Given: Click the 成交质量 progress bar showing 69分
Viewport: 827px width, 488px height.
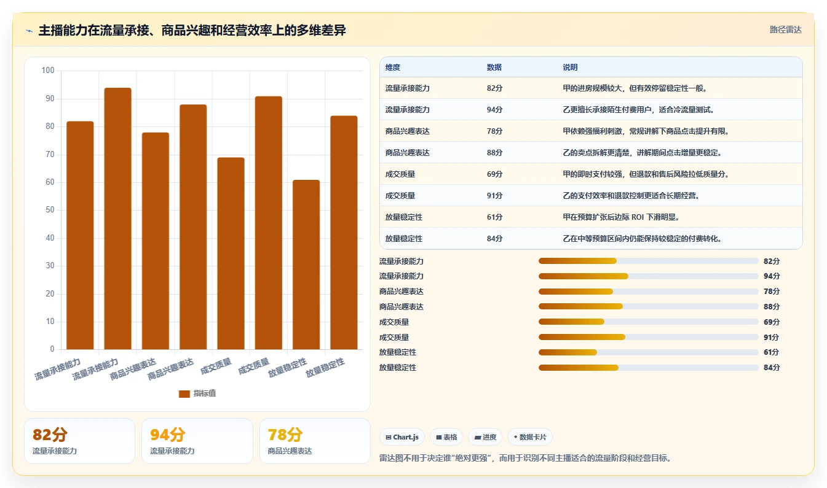Looking at the screenshot, I should (648, 322).
